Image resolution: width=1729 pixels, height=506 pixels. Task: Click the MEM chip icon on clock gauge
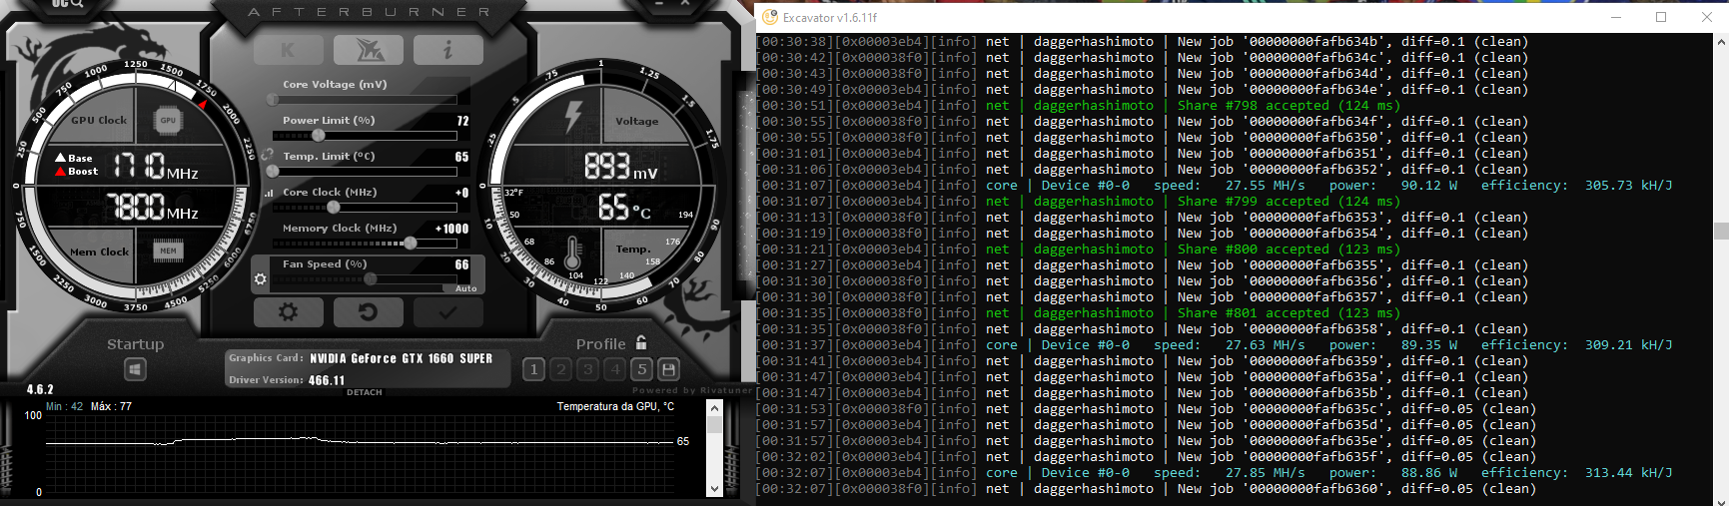click(168, 251)
